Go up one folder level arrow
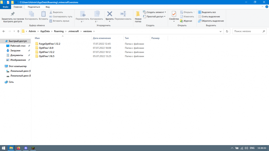The width and height of the screenshot is (269, 151). [x=18, y=31]
